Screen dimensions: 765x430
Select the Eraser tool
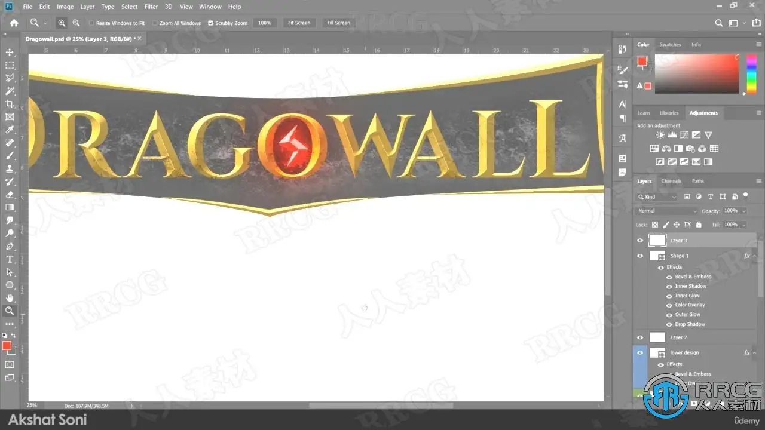10,194
